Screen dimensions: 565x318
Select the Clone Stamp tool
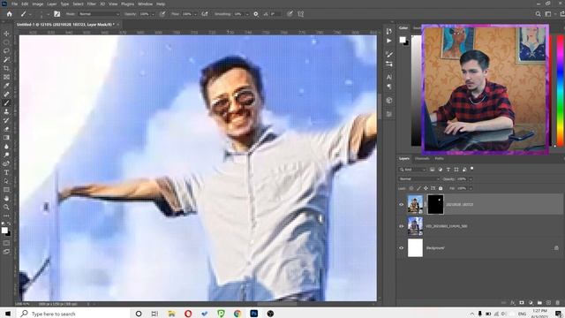click(6, 111)
